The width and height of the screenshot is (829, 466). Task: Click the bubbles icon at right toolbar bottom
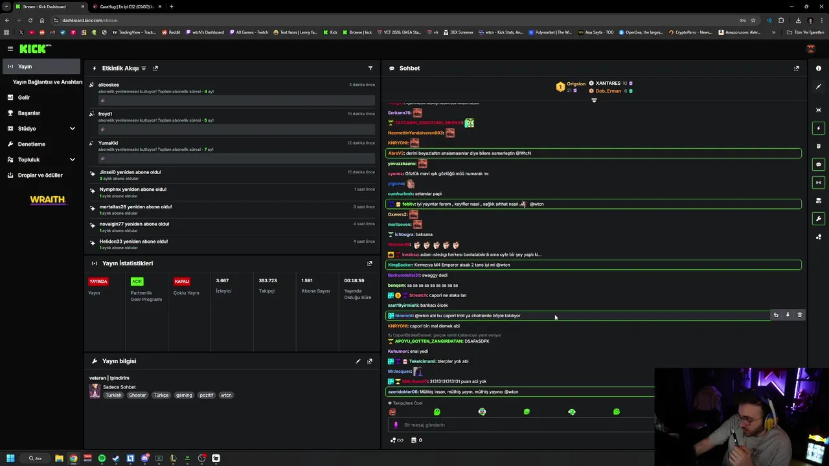819,237
